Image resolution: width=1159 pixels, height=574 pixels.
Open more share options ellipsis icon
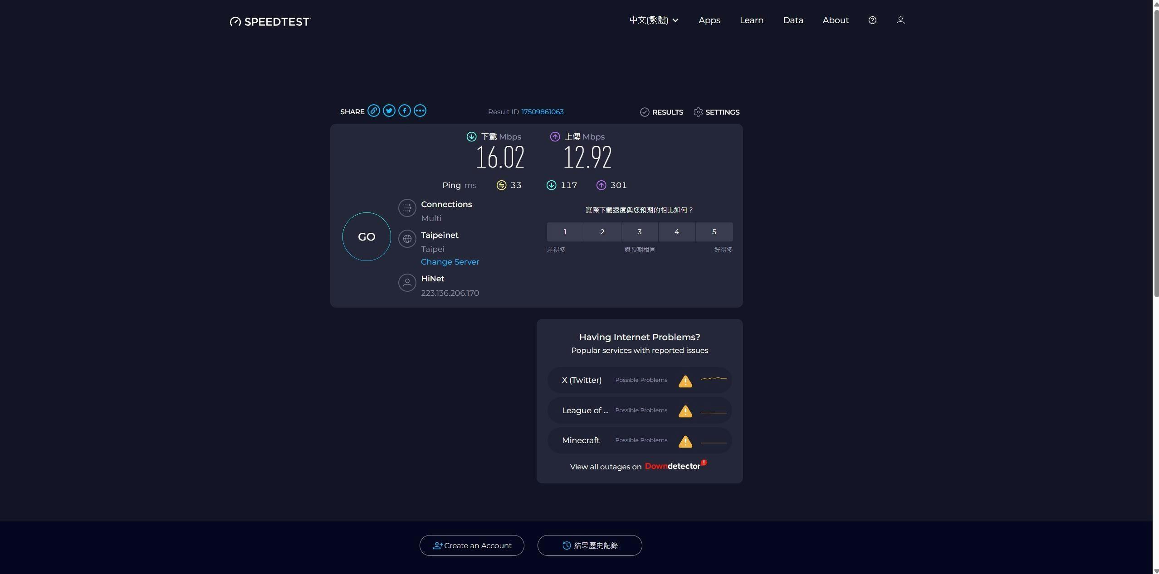click(420, 111)
